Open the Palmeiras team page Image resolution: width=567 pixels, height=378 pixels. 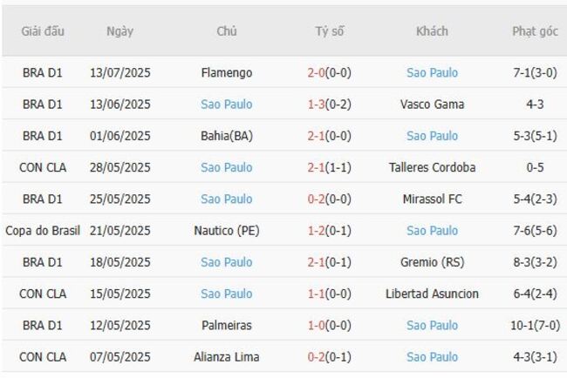226,326
